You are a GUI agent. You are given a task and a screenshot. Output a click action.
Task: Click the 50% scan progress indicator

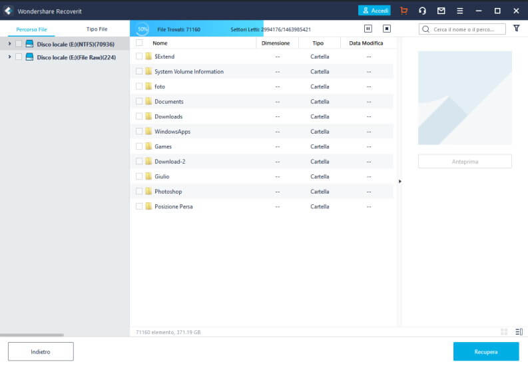tap(142, 29)
